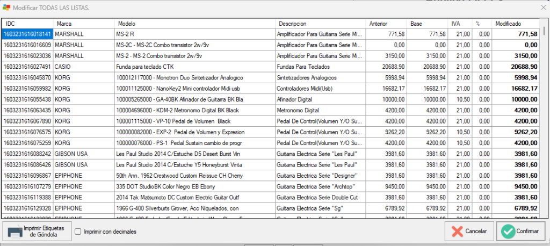Click the Modificado value 10000,00
550x246 pixels.
pyautogui.click(x=516, y=99)
